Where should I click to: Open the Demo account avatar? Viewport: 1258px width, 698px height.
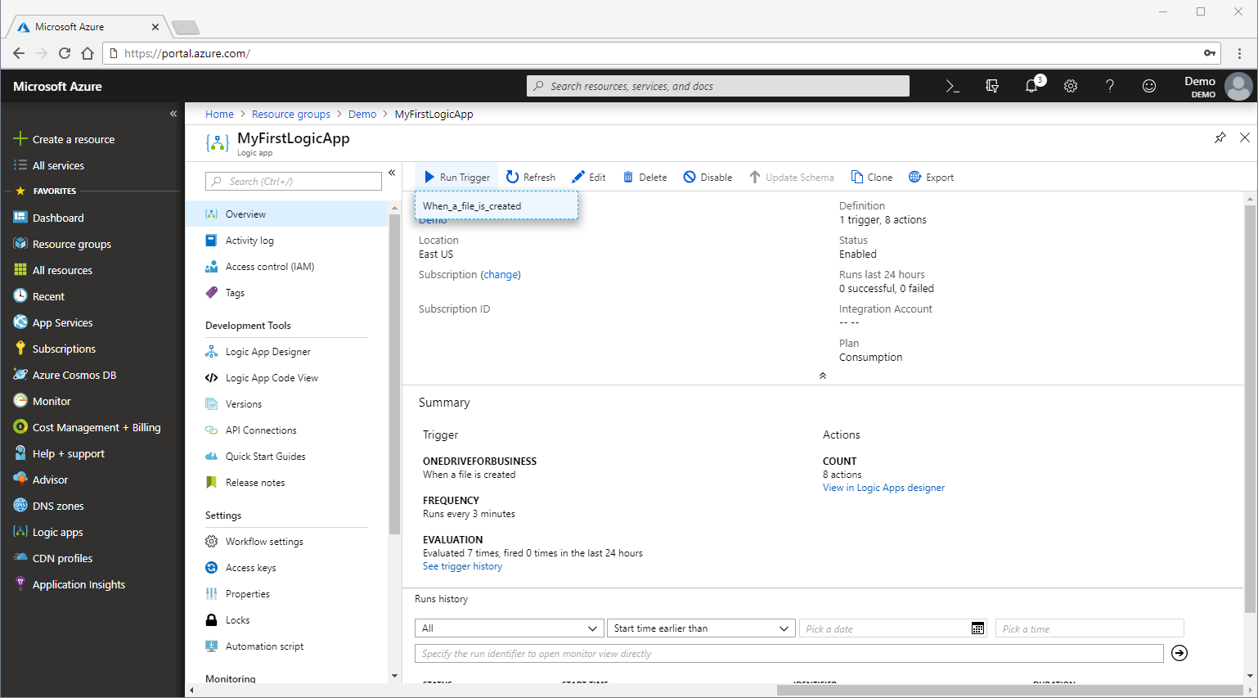click(1238, 86)
